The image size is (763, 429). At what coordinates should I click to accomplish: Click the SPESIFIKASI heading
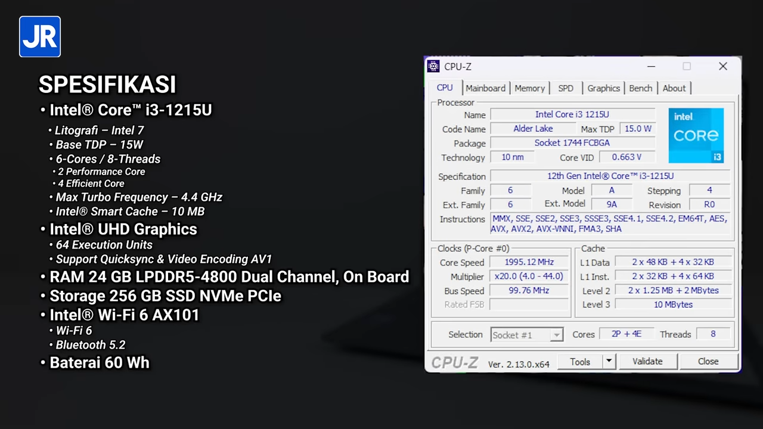pyautogui.click(x=107, y=85)
